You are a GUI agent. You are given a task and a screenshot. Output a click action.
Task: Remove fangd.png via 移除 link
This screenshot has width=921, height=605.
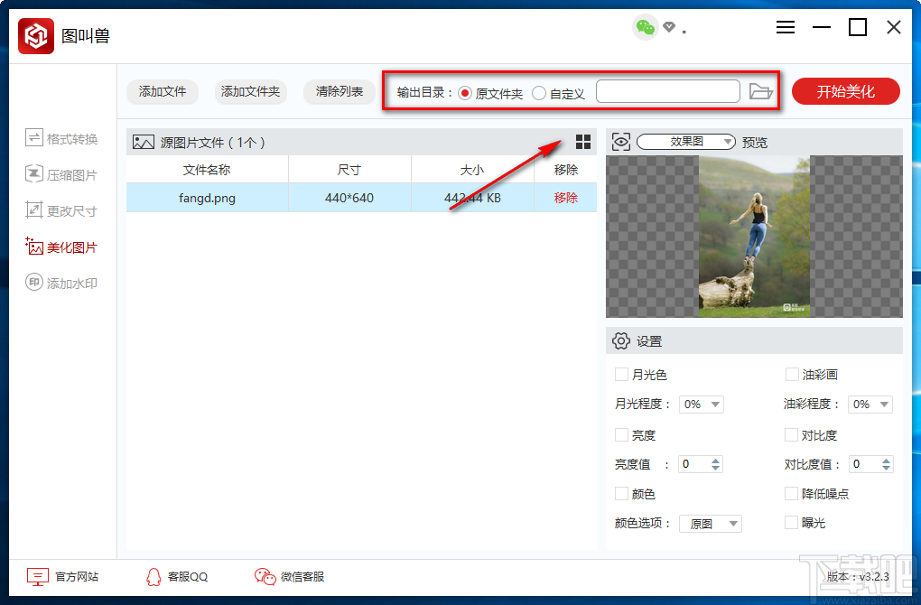pyautogui.click(x=565, y=198)
